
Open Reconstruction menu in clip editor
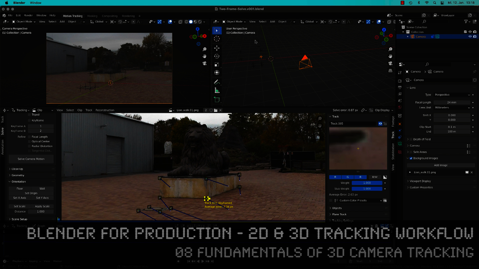(105, 110)
